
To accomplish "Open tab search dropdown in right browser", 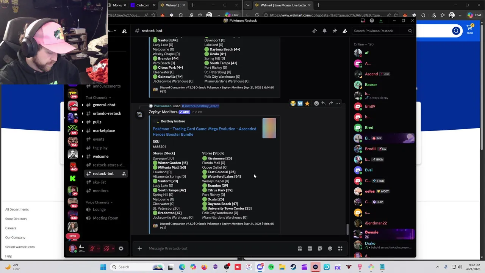I will point(247,5).
